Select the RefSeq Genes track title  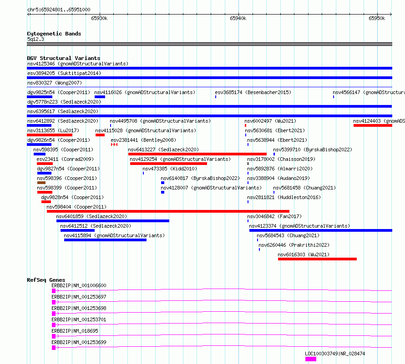46,280
